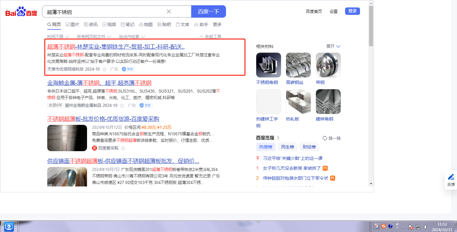
Task: Open the Action Center flag icon
Action: [410, 227]
